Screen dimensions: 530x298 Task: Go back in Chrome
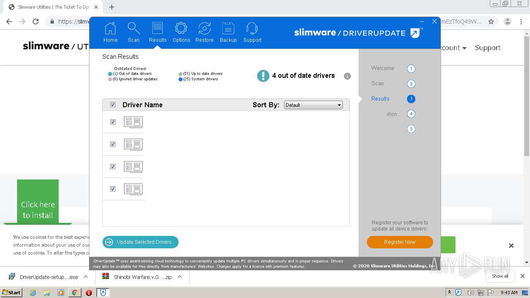[x=9, y=22]
